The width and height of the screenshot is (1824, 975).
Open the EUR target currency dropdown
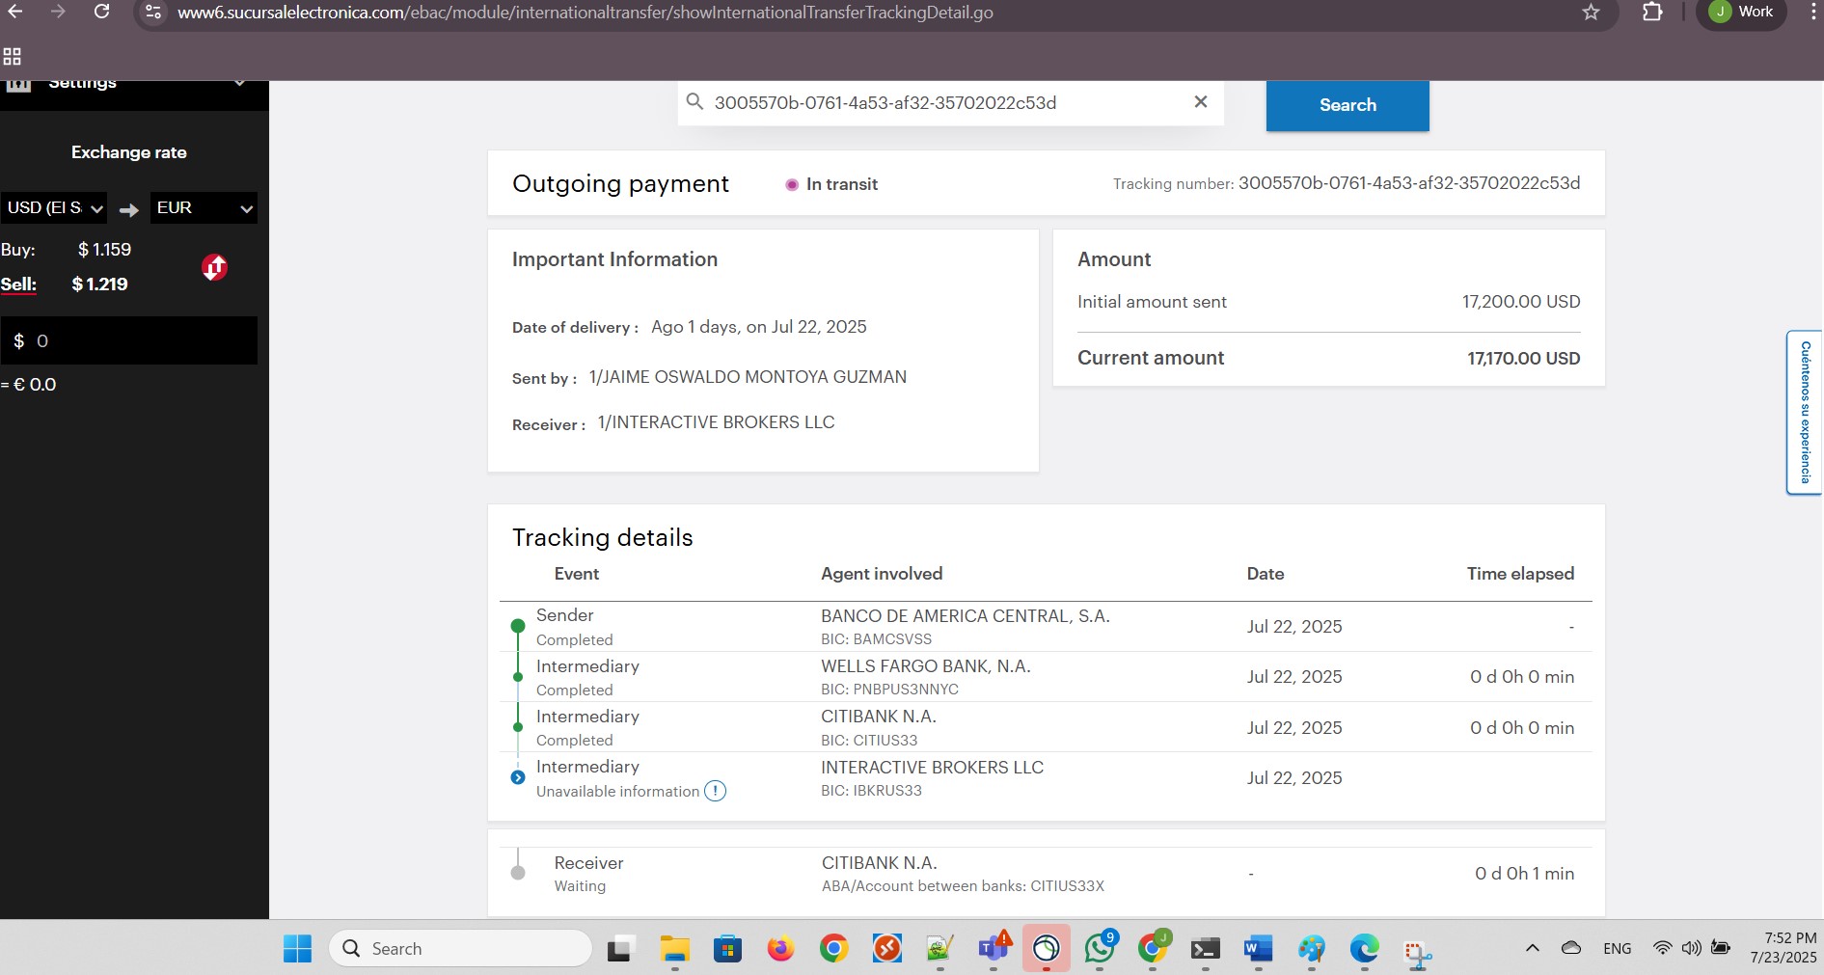(204, 207)
